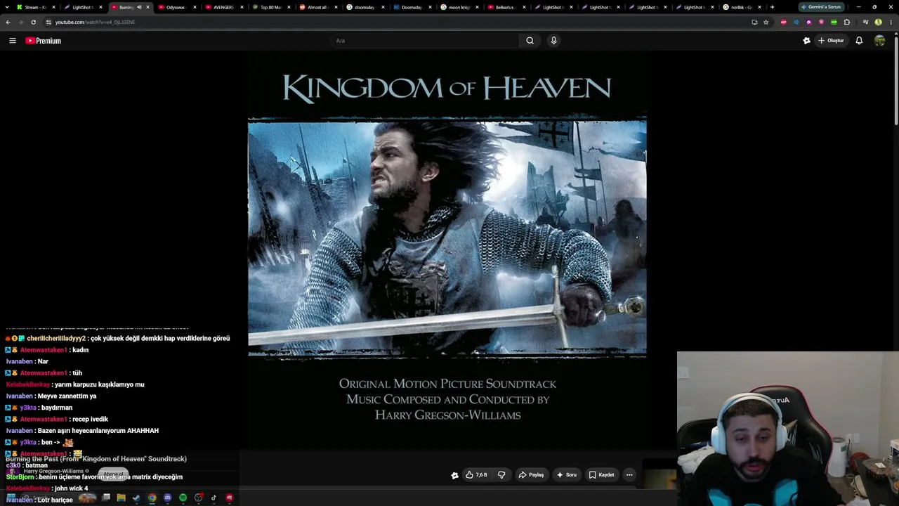Go to YouTube Premium home logo

click(44, 41)
